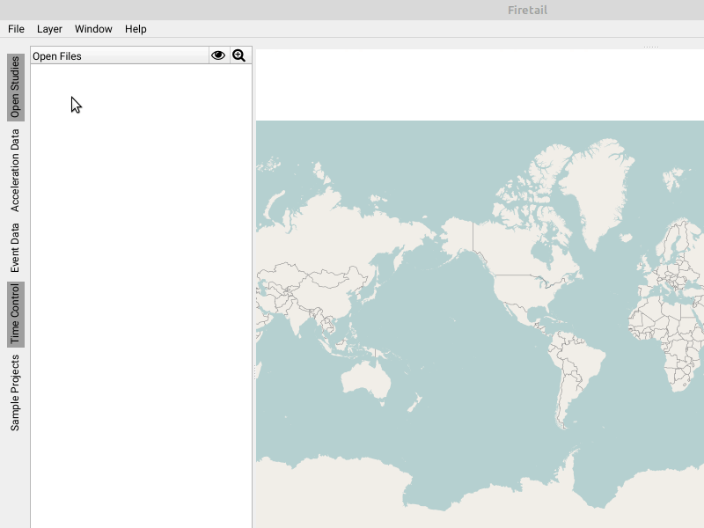Open the Window menu
Viewport: 704px width, 528px height.
[x=93, y=29]
